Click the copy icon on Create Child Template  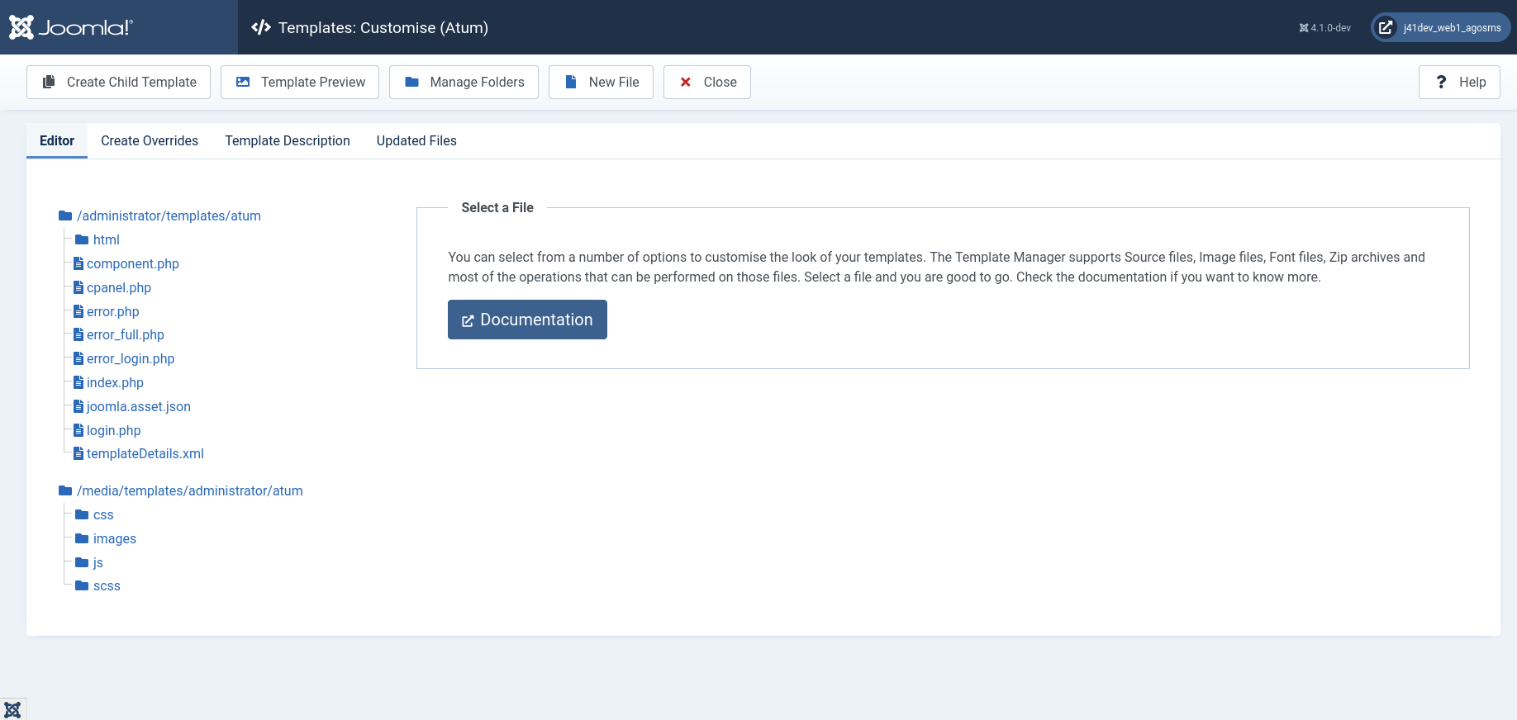(49, 82)
